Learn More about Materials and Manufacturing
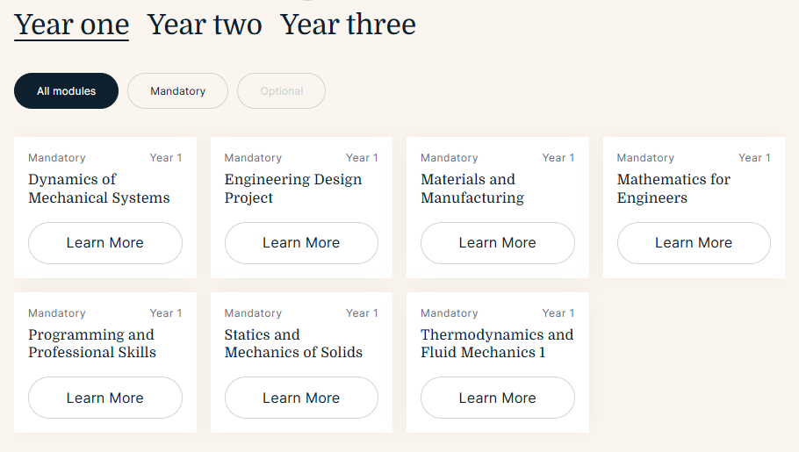The width and height of the screenshot is (799, 452). (x=497, y=243)
